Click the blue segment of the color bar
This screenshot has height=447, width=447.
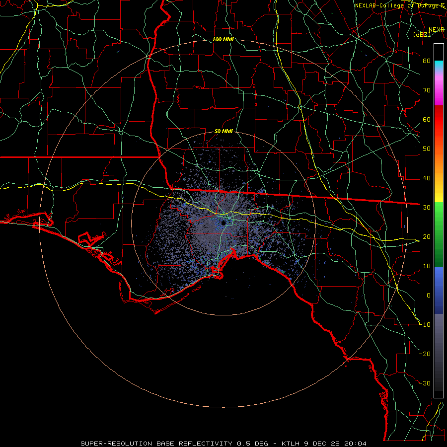point(439,290)
